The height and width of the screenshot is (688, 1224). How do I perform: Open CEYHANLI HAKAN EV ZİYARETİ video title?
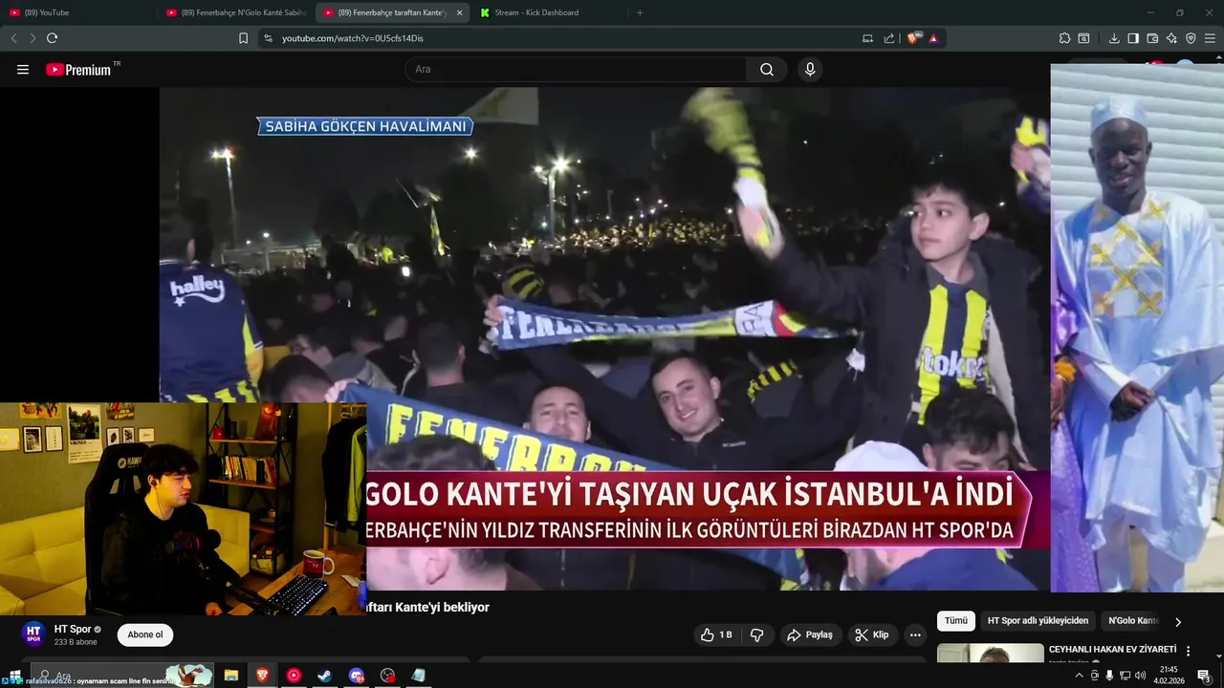(x=1112, y=650)
